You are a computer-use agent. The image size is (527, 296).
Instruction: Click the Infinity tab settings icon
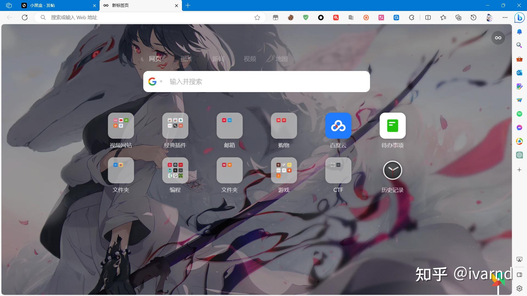click(x=498, y=38)
